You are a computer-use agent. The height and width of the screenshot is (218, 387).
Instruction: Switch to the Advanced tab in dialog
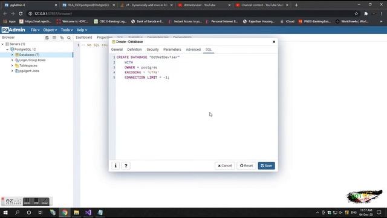193,50
